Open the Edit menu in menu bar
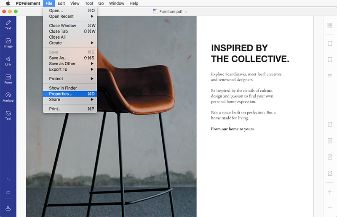The height and width of the screenshot is (217, 337). point(61,3)
